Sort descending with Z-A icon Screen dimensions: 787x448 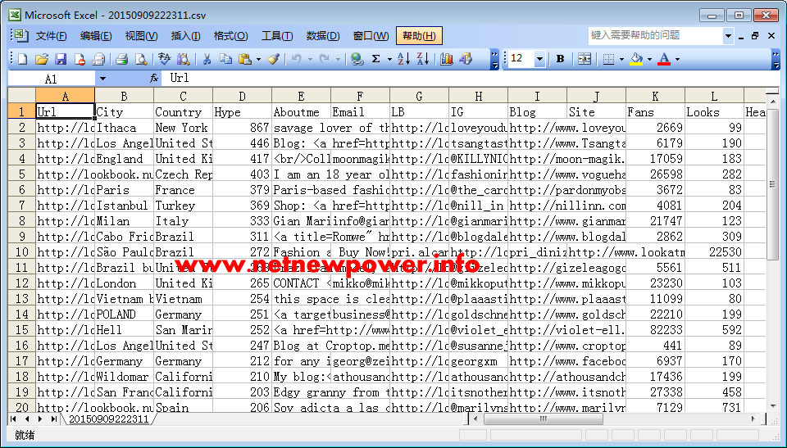(x=423, y=59)
